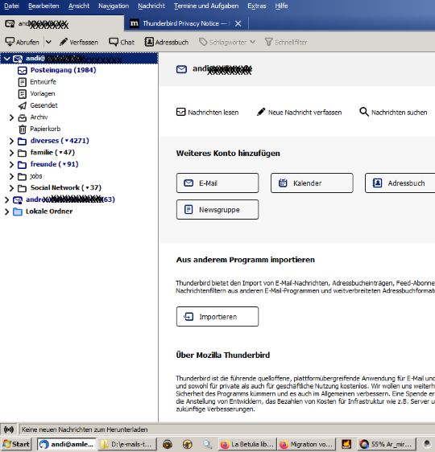The image size is (435, 452).
Task: Open the Termine und Aufgaben menu
Action: 206,6
